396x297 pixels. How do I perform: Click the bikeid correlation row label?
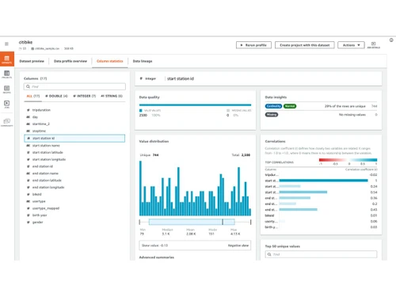(269, 215)
